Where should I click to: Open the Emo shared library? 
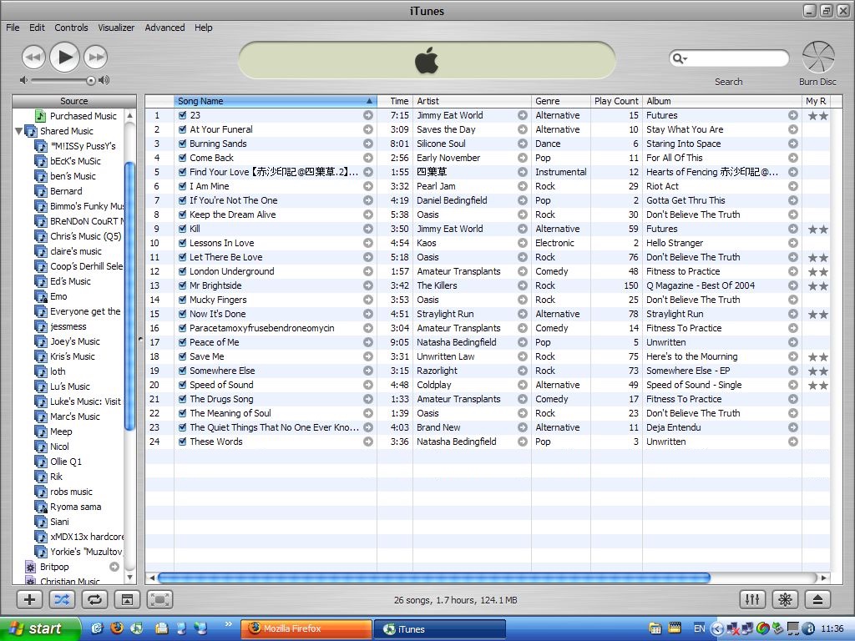(58, 296)
